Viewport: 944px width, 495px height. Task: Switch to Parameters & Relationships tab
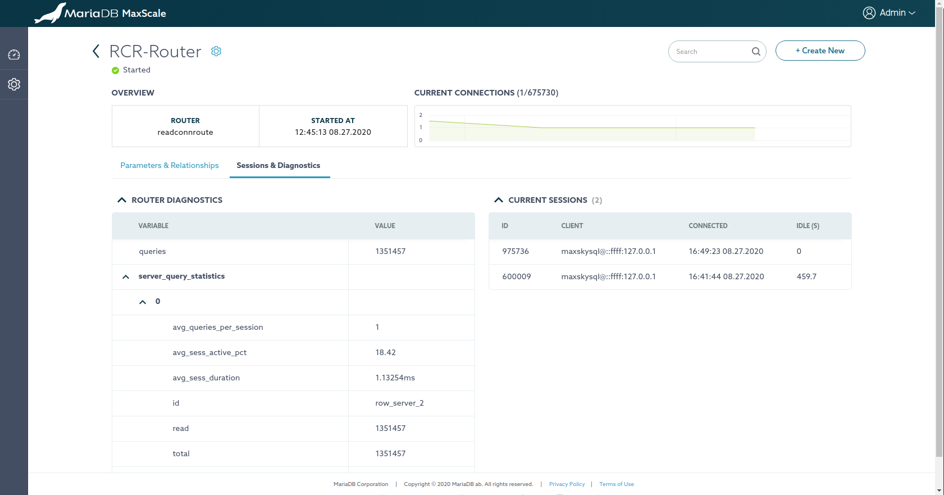pyautogui.click(x=170, y=165)
